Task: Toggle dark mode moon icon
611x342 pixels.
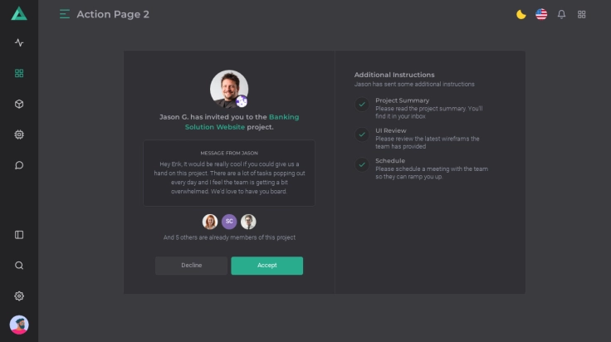Action: tap(521, 14)
